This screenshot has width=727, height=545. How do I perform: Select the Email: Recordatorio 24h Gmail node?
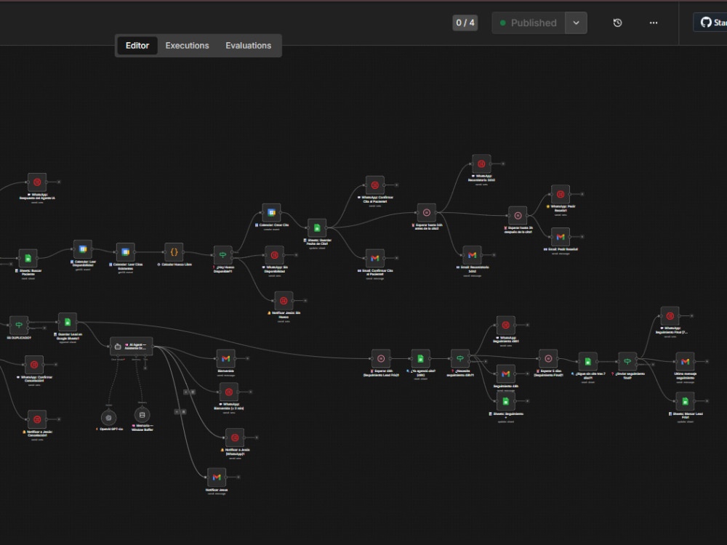(x=472, y=255)
